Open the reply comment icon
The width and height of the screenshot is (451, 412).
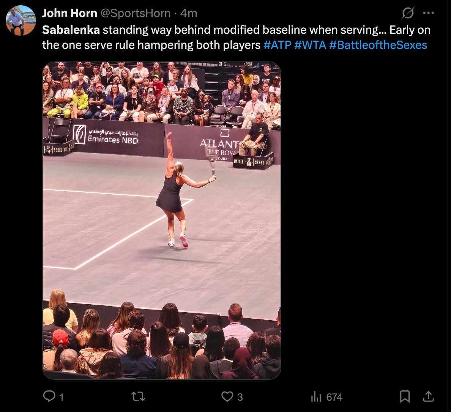coord(49,396)
